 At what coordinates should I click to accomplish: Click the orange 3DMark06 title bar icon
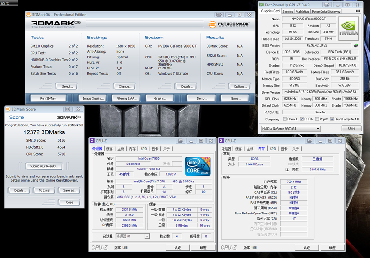[29, 15]
